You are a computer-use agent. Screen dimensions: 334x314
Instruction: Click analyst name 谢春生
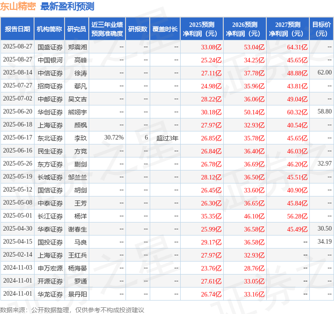click(x=77, y=229)
